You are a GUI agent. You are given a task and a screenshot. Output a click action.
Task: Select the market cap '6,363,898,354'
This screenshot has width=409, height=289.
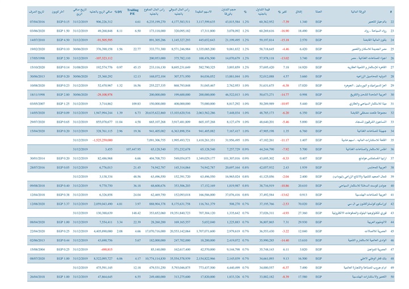click(x=180, y=132)
